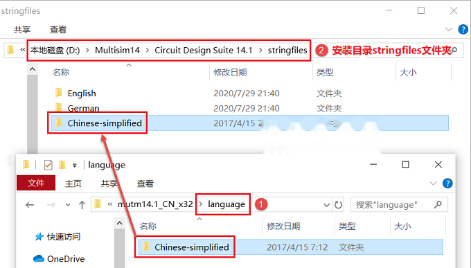Open help in stringfiles window
The height and width of the screenshot is (268, 471).
coord(463,30)
